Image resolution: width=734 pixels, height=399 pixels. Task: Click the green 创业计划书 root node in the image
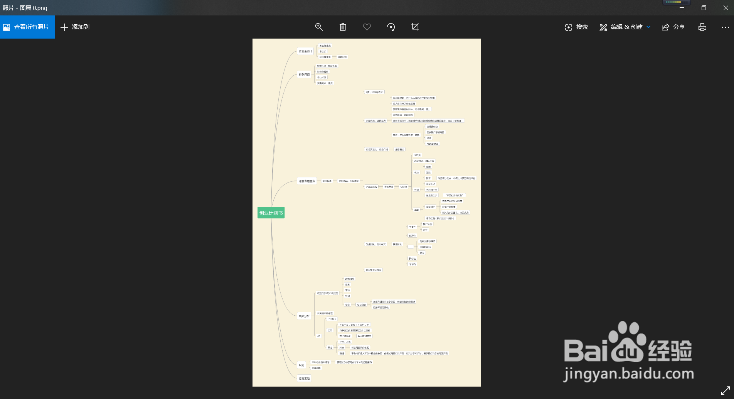coord(271,213)
